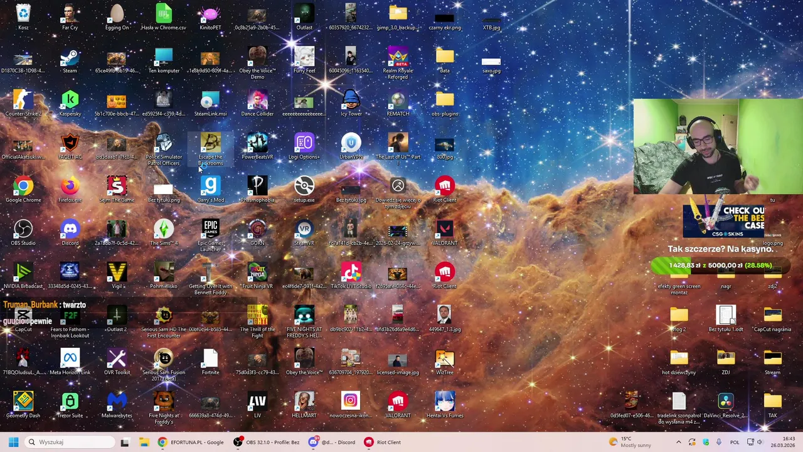Screen dimensions: 803x452
Task: Open the volume control in the tray
Action: (759, 442)
